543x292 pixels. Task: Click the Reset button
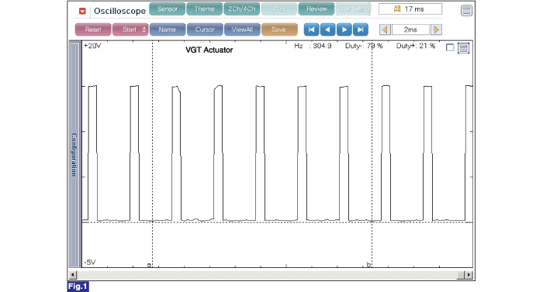point(93,29)
